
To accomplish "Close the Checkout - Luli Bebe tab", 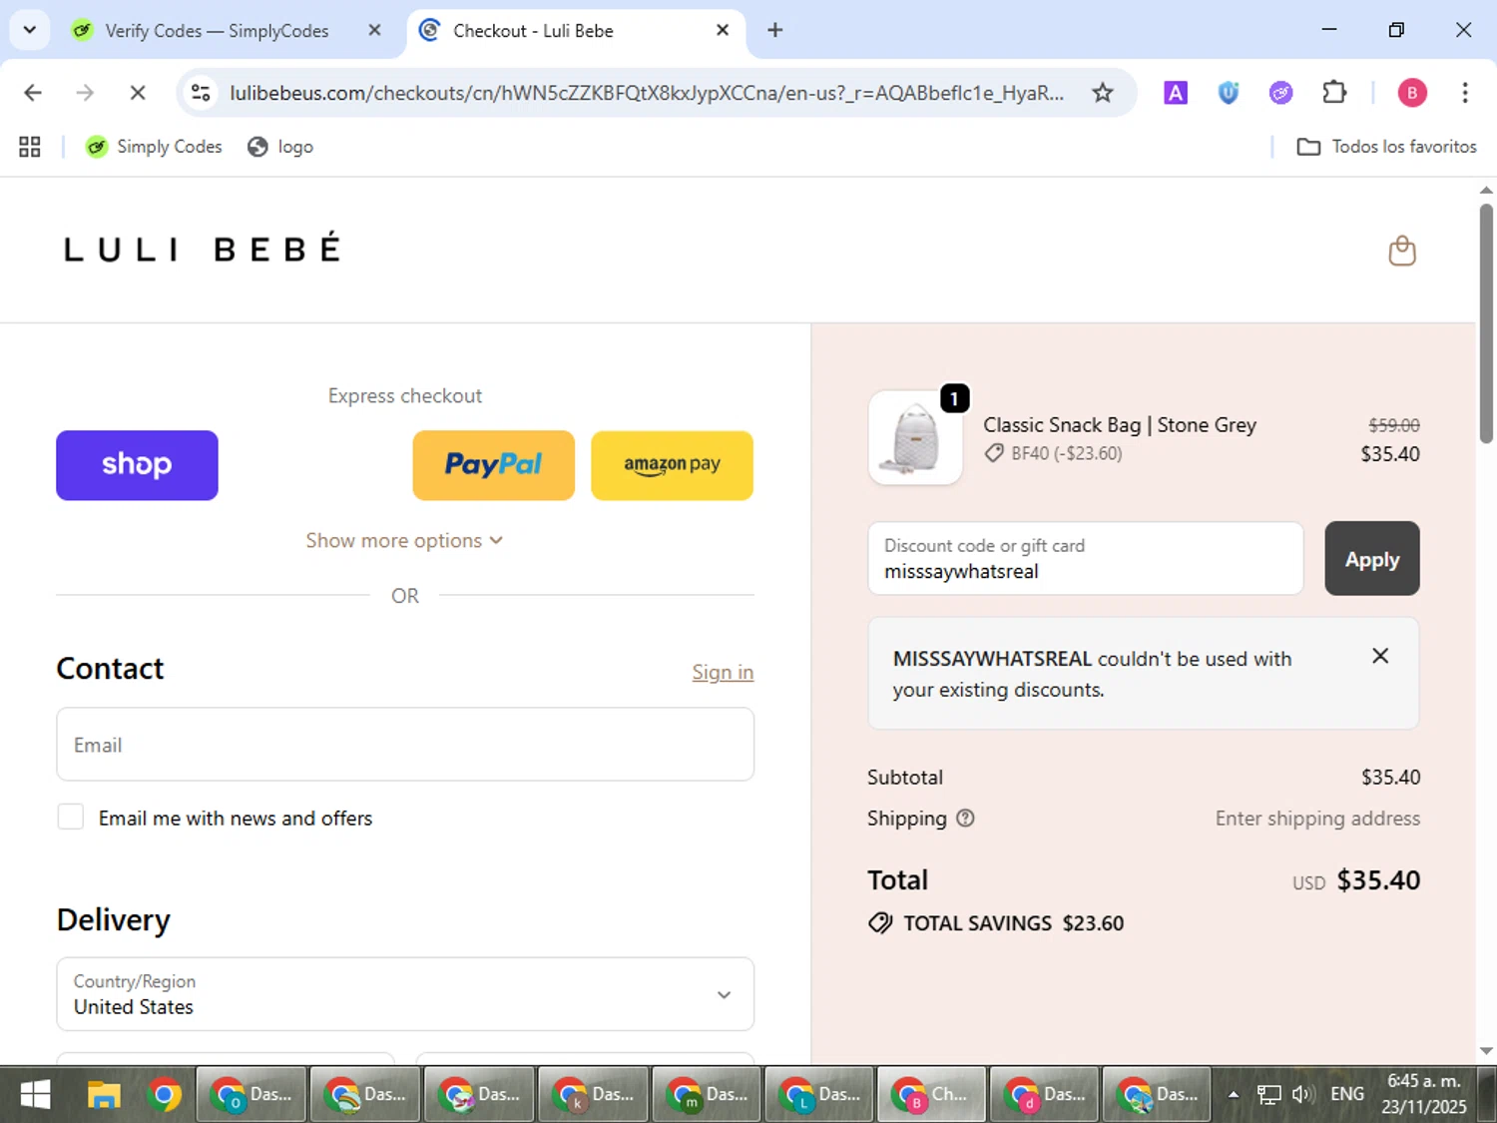I will (x=723, y=30).
